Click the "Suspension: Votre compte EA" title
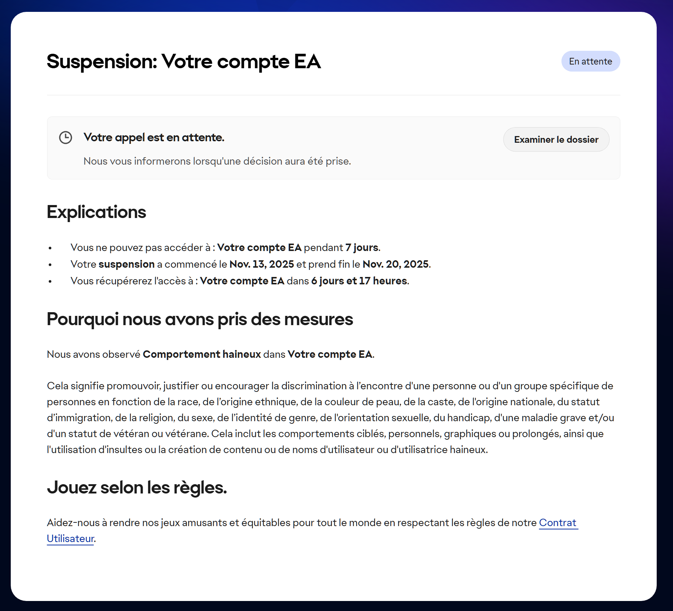The image size is (673, 611). (x=184, y=62)
